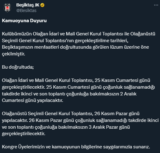Click the word menfaatleri

47,47
